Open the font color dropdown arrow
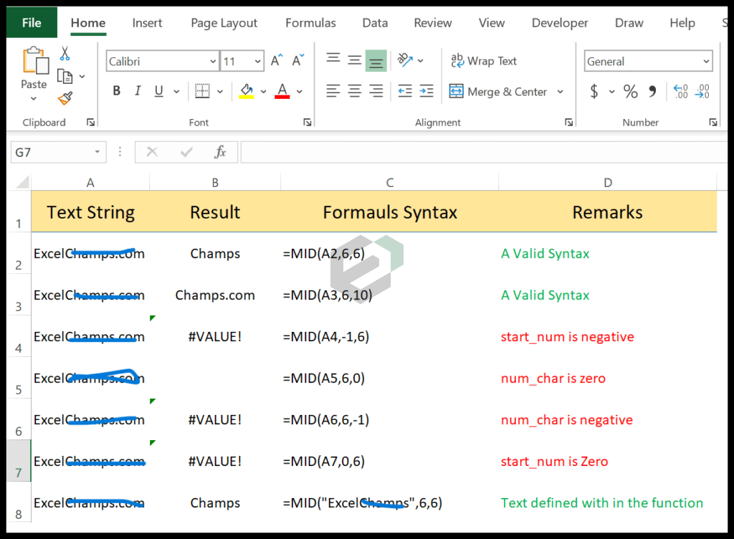The height and width of the screenshot is (539, 734). (300, 92)
